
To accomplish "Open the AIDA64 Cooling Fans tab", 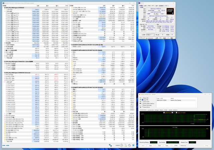I will pos(150,110).
